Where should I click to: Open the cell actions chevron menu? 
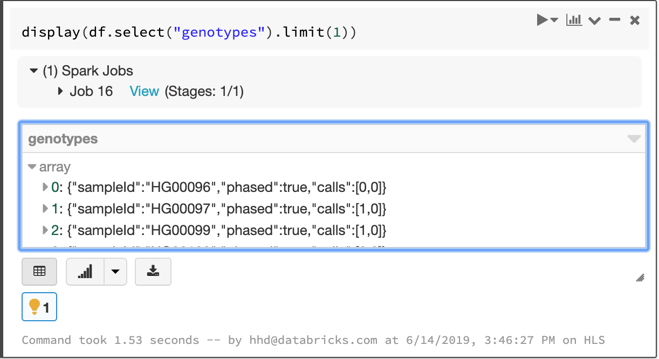594,21
